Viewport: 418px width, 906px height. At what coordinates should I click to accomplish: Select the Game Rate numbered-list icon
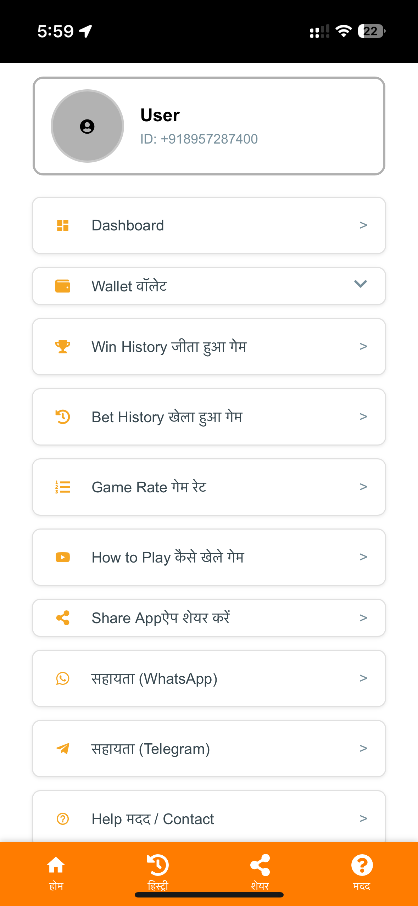coord(63,487)
